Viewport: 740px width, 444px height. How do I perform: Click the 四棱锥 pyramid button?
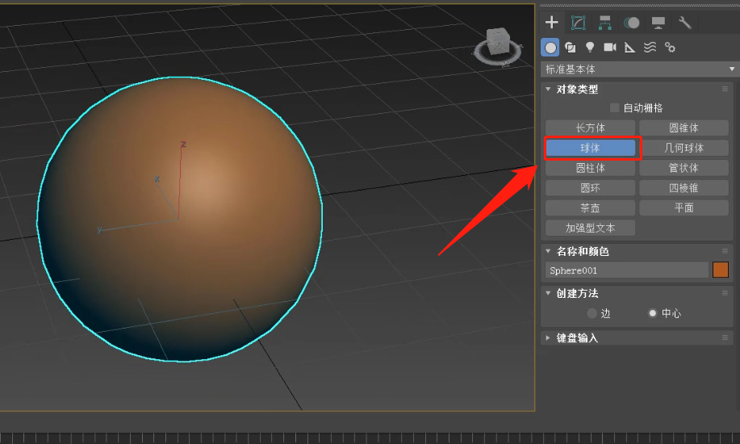click(684, 188)
